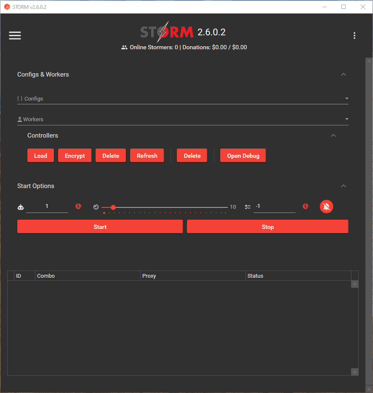Click the ID column header
This screenshot has height=393, width=373.
point(24,276)
